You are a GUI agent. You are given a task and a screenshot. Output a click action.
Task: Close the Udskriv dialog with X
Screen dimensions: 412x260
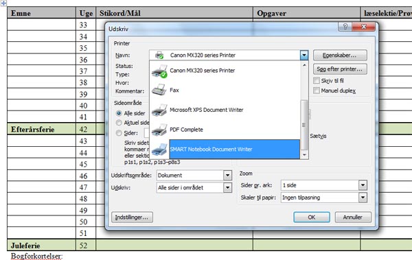coord(364,27)
